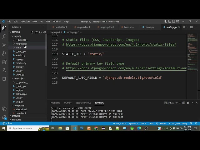Toggle secondary side bar layout button
Screen dimensions: 200x150
point(174,21)
